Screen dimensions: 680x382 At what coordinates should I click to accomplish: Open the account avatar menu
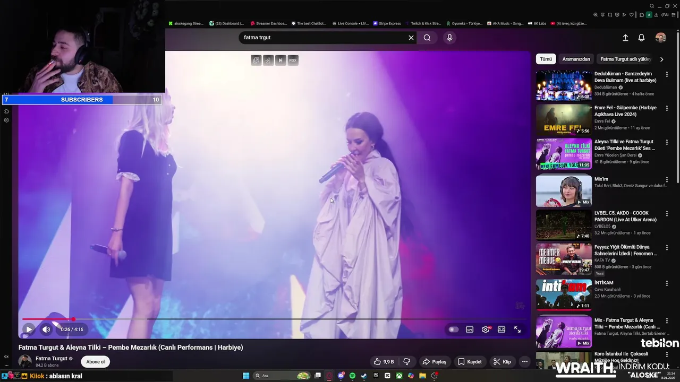click(661, 38)
